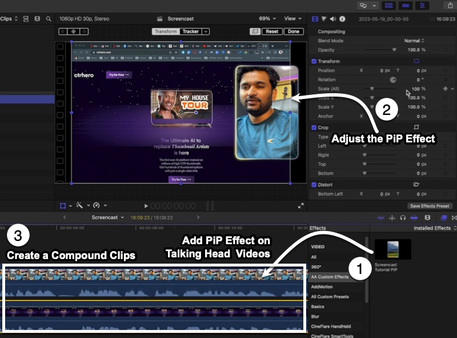This screenshot has width=457, height=338.
Task: Click the search magnifier icon in browser
Action: click(x=49, y=19)
